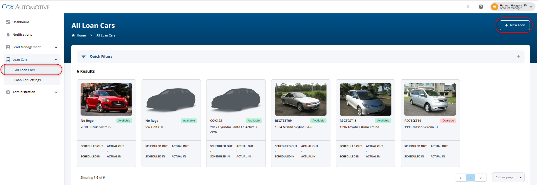
Task: Click the All Loan Cars breadcrumb
Action: 106,35
